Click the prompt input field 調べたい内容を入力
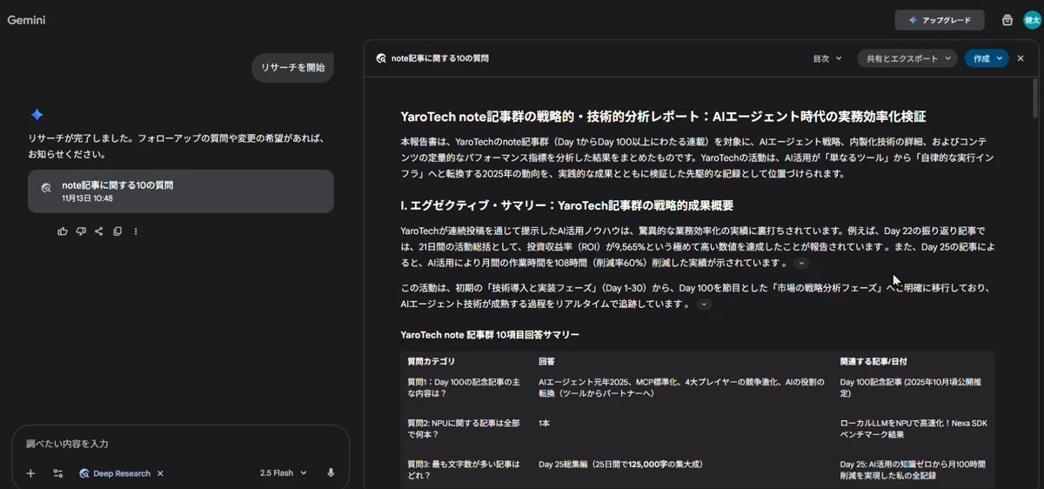Image resolution: width=1044 pixels, height=489 pixels. (180, 444)
